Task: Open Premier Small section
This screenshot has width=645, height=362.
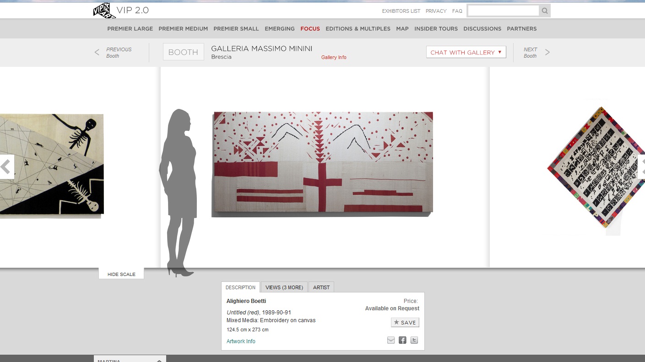Action: click(x=236, y=29)
